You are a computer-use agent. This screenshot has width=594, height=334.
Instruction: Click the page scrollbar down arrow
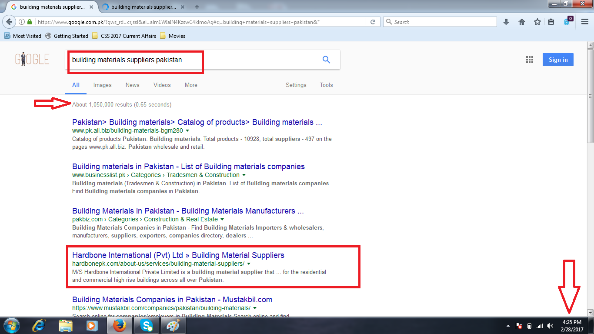[590, 313]
